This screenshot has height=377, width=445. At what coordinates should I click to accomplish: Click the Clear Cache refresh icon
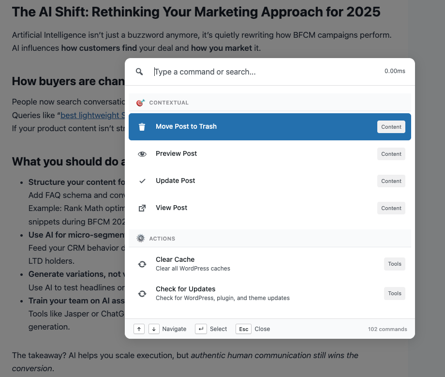142,264
